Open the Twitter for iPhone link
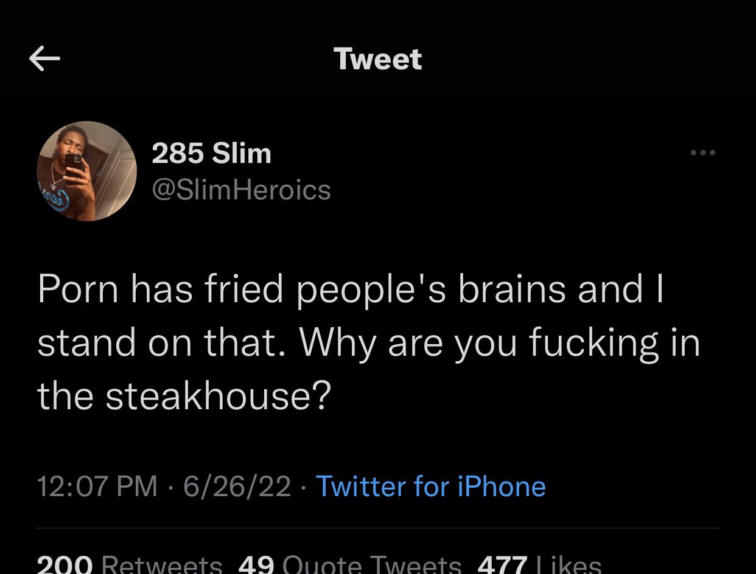 pos(430,486)
